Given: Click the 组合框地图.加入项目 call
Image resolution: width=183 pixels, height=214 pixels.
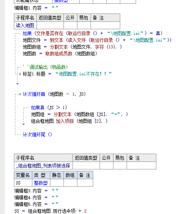Looking at the screenshot, I should pos(69,121).
